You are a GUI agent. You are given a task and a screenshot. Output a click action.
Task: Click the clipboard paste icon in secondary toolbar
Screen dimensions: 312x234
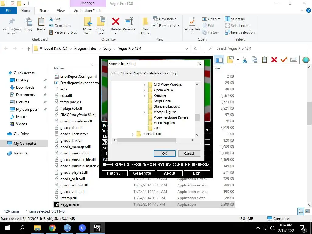pos(264,60)
